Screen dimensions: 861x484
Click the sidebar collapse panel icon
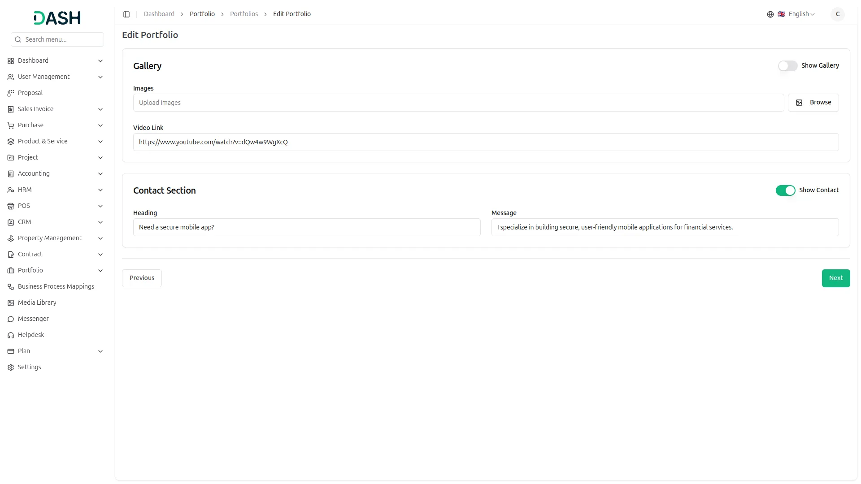coord(126,14)
